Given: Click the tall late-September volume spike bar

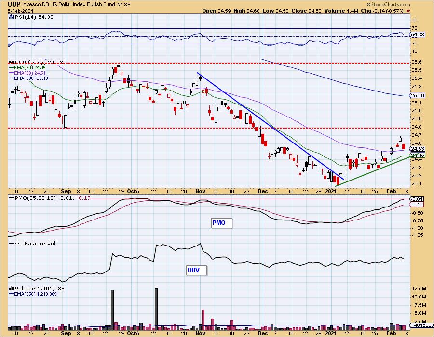Looking at the screenshot, I should click(x=112, y=310).
